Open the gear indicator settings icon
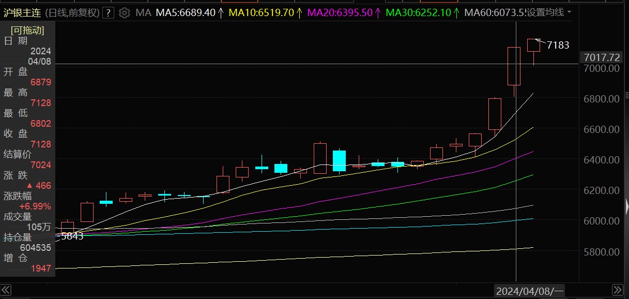The width and height of the screenshot is (629, 299). point(125,13)
